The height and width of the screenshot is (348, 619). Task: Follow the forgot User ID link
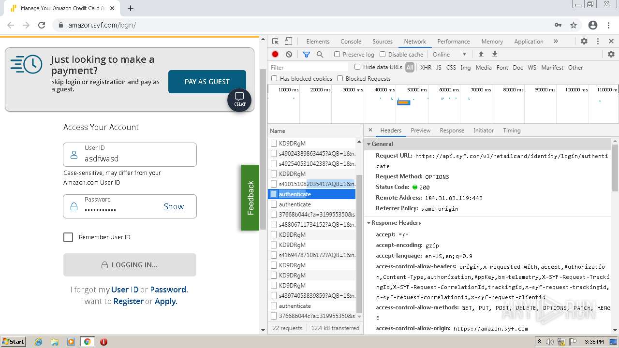tap(125, 290)
